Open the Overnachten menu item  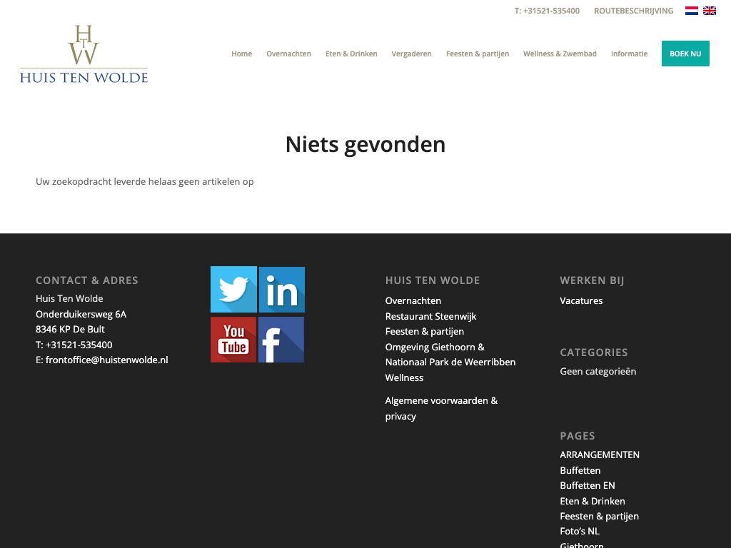[288, 54]
